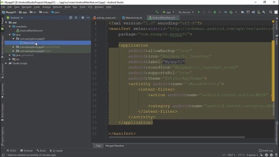Select MainActivity in project tree
Image resolution: width=279 pixels, height=157 pixels.
(x=48, y=43)
